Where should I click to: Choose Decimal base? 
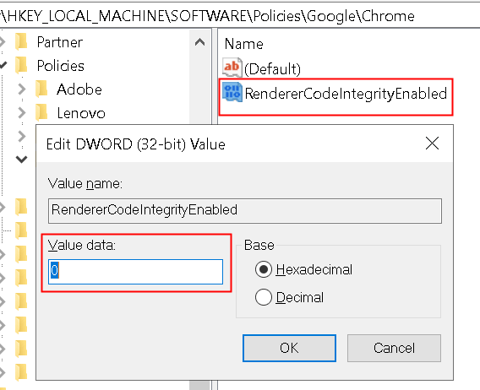[264, 297]
